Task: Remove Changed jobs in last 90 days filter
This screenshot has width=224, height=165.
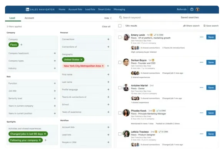Action: (x=45, y=134)
